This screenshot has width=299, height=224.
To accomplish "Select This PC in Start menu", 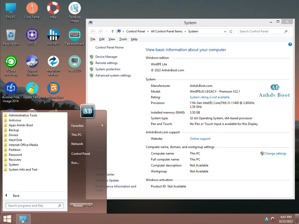I will [77, 135].
